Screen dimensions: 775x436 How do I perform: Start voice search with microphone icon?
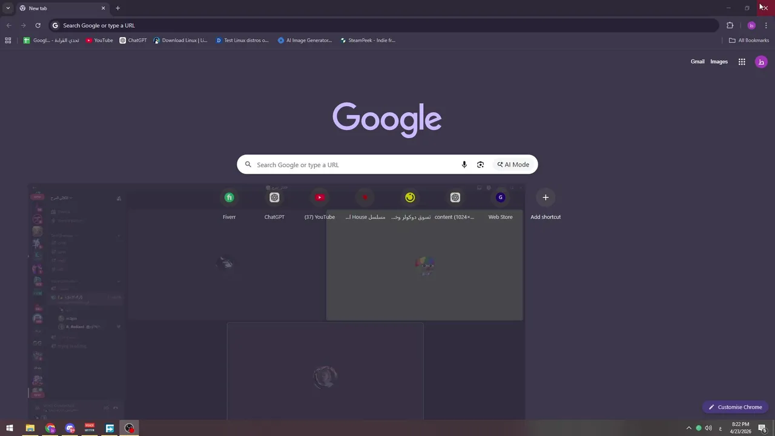click(464, 165)
